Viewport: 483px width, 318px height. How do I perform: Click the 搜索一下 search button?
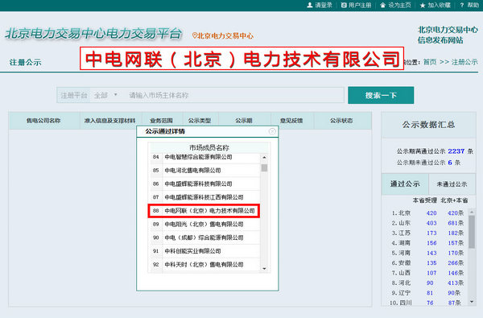pyautogui.click(x=381, y=95)
